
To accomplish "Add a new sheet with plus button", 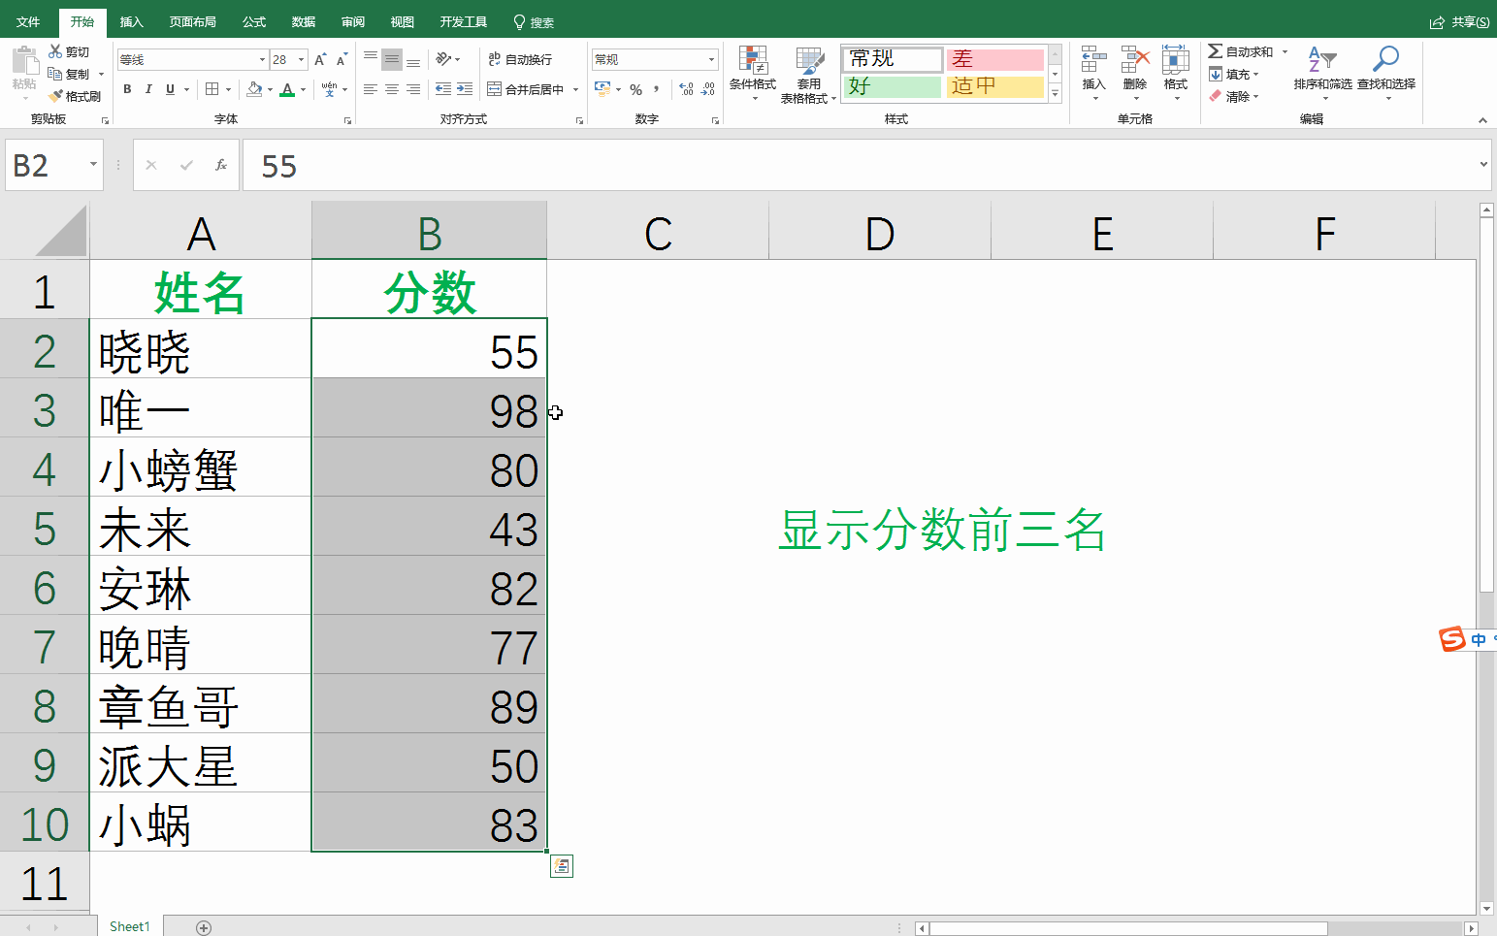I will 204,927.
